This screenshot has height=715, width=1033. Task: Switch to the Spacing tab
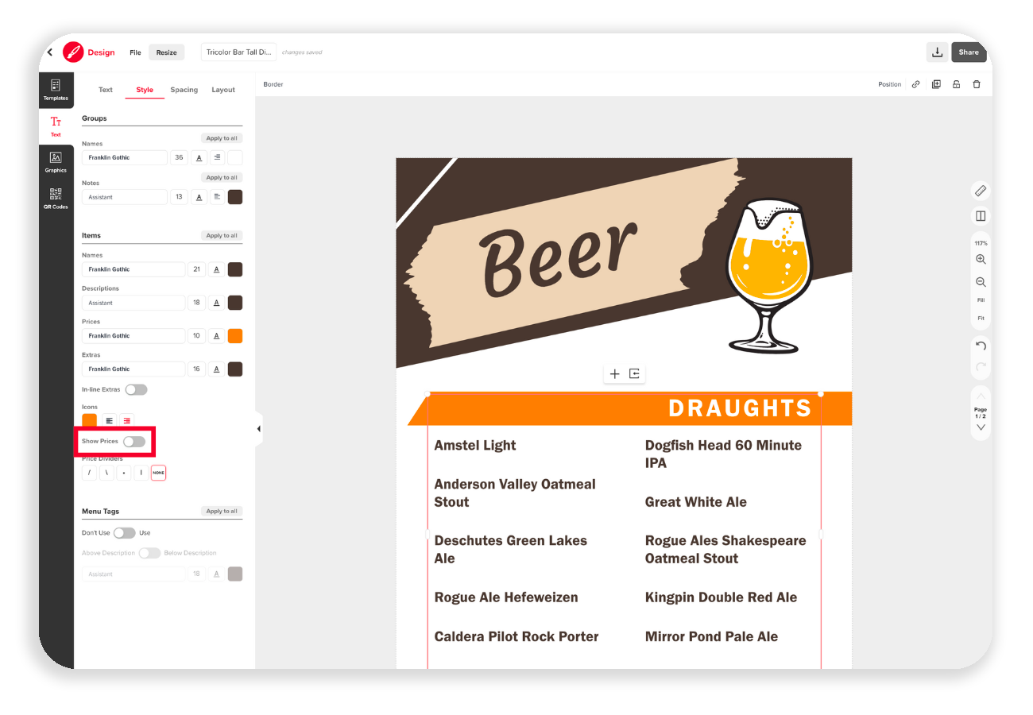184,90
